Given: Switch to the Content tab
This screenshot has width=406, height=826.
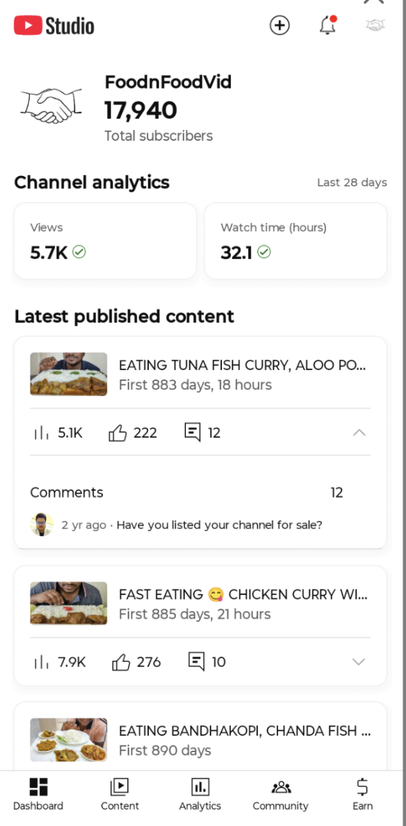Looking at the screenshot, I should [120, 794].
